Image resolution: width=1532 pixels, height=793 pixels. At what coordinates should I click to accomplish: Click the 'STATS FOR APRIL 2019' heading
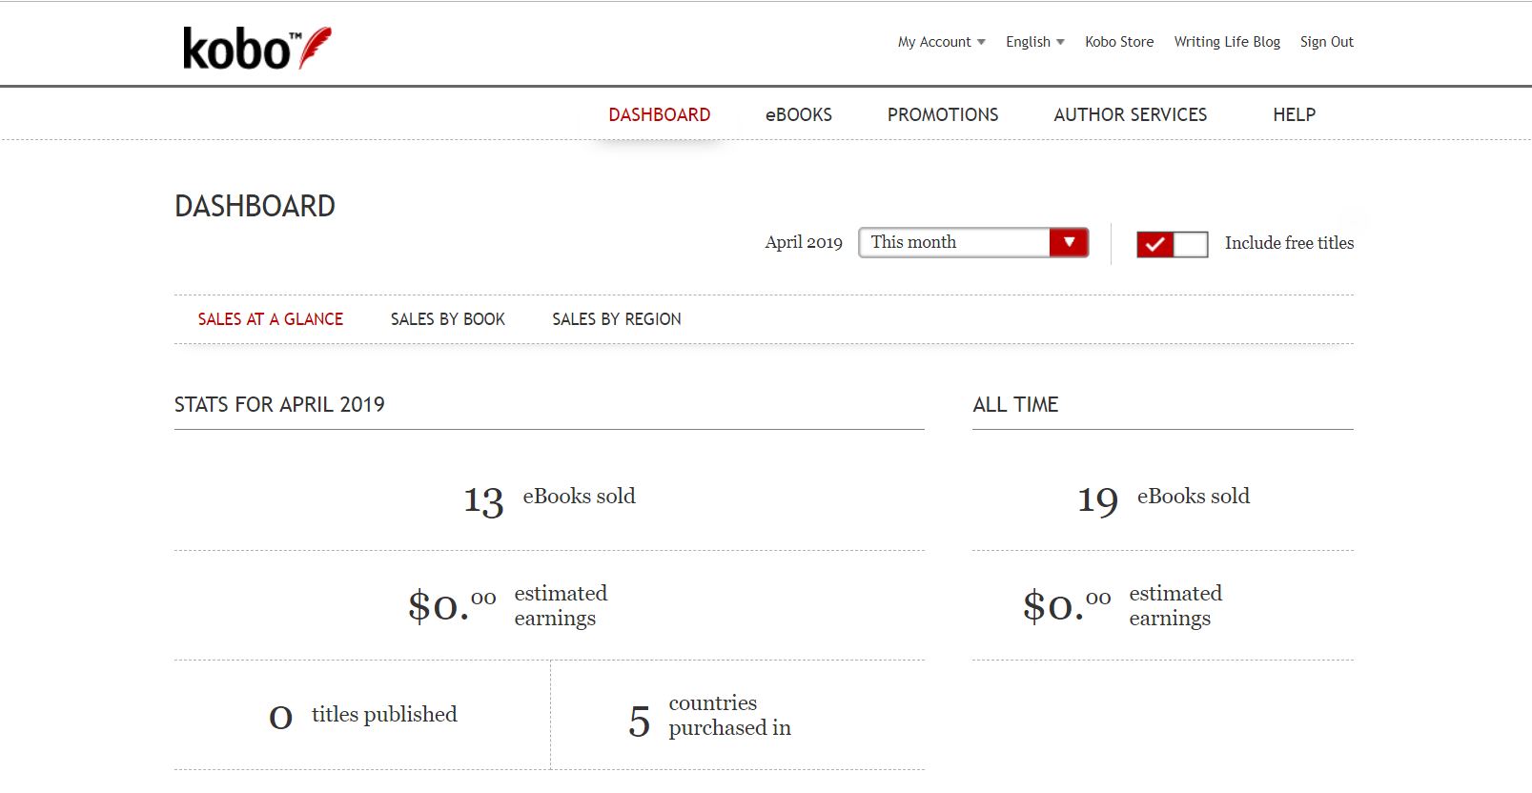point(279,404)
